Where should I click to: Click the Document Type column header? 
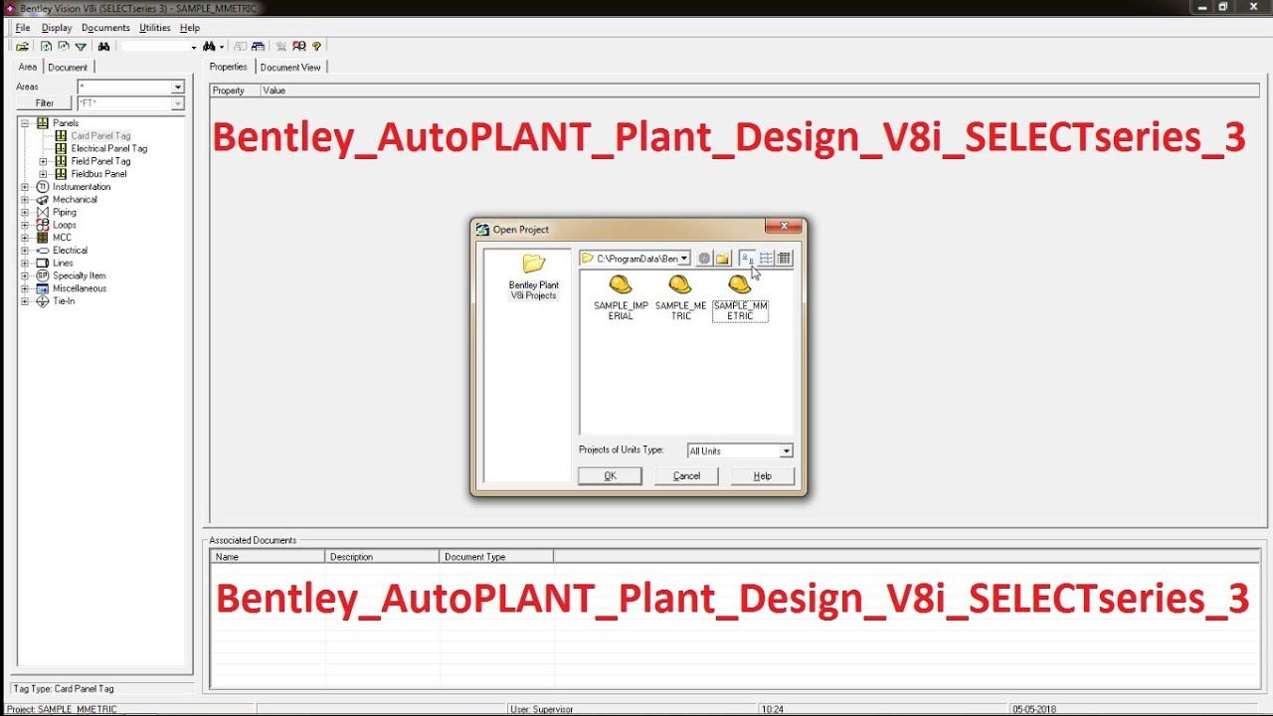click(x=496, y=557)
